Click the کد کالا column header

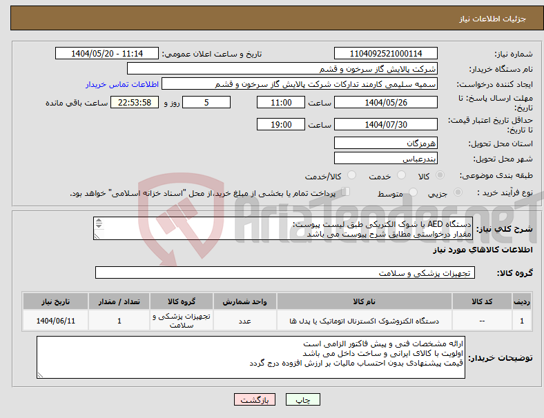pos(482,301)
